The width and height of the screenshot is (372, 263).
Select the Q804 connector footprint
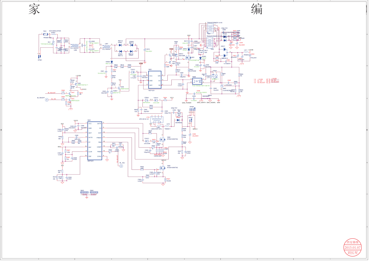pyautogui.click(x=94, y=193)
